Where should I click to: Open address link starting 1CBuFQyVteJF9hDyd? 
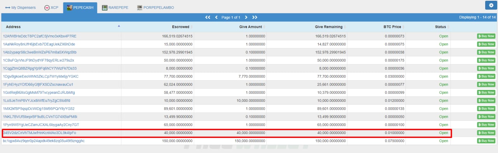(39, 60)
